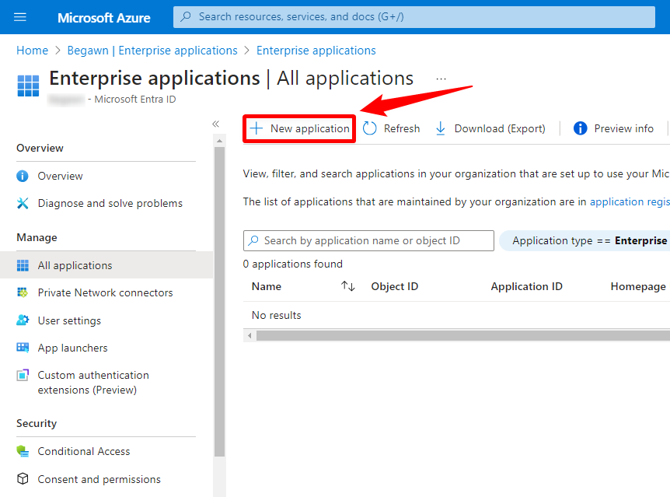Click the Manage section heading
Screen dimensions: 670x497
(x=37, y=237)
